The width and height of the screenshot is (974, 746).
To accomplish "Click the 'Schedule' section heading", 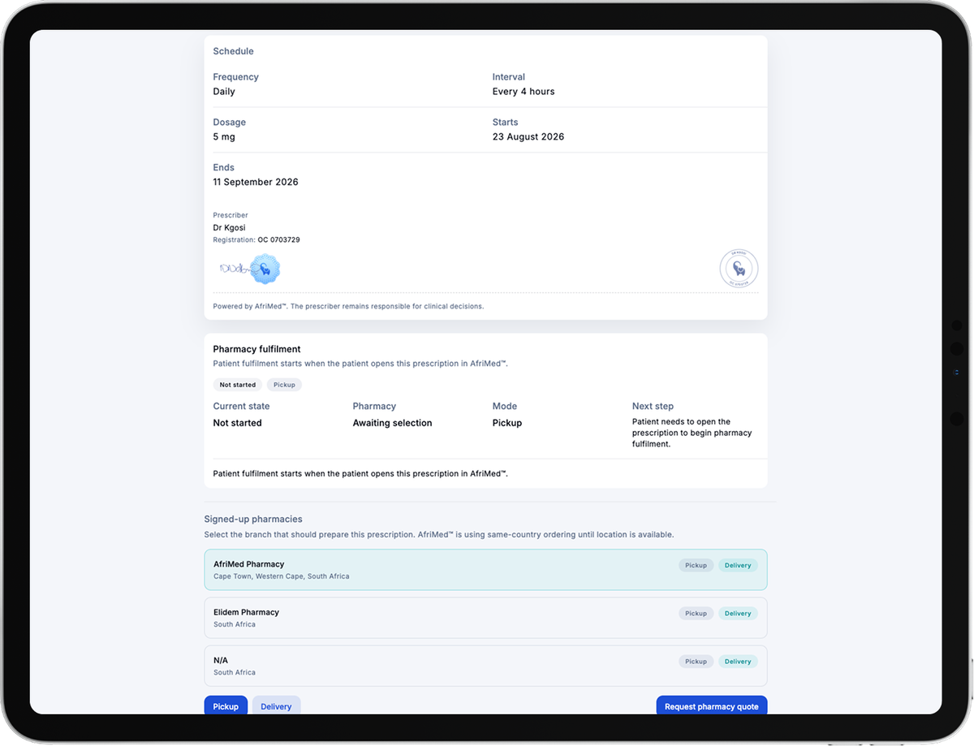I will (x=233, y=51).
